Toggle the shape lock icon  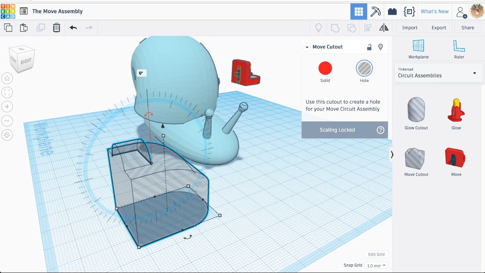coord(369,47)
